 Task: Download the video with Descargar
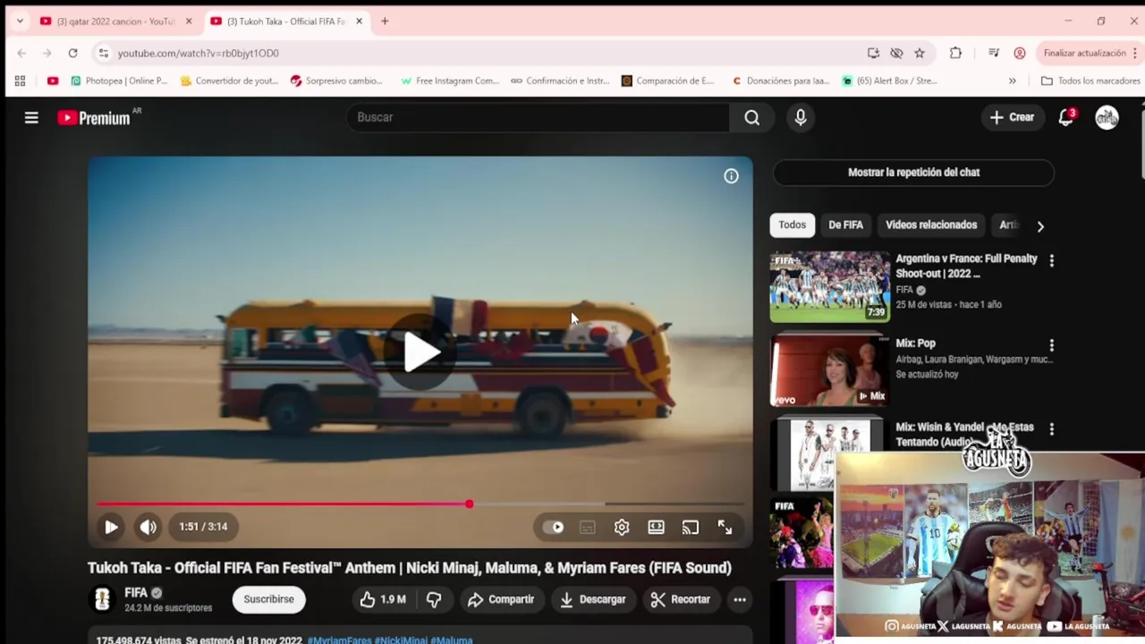592,599
